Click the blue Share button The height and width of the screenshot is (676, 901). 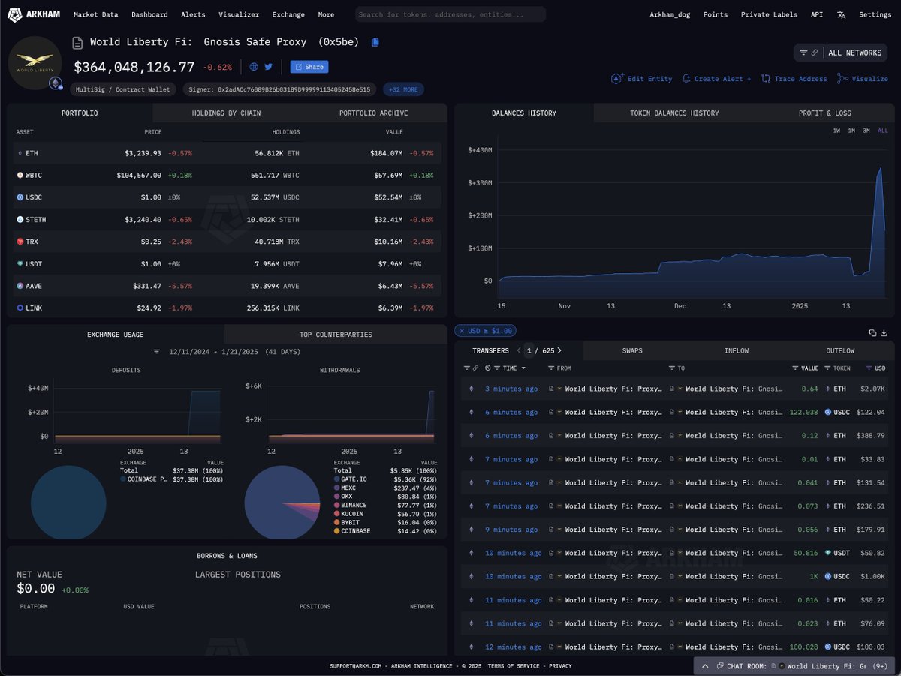(x=309, y=67)
